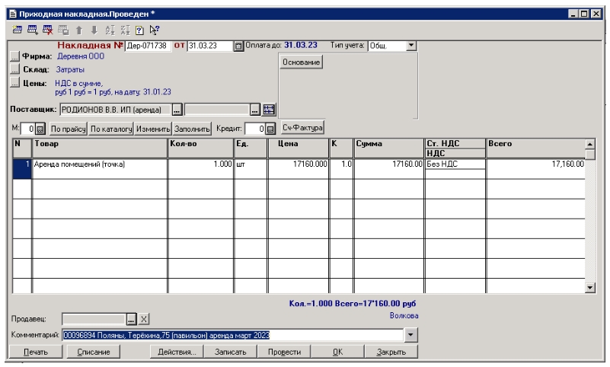The image size is (610, 367).
Task: Click the По каталогу button
Action: [111, 129]
